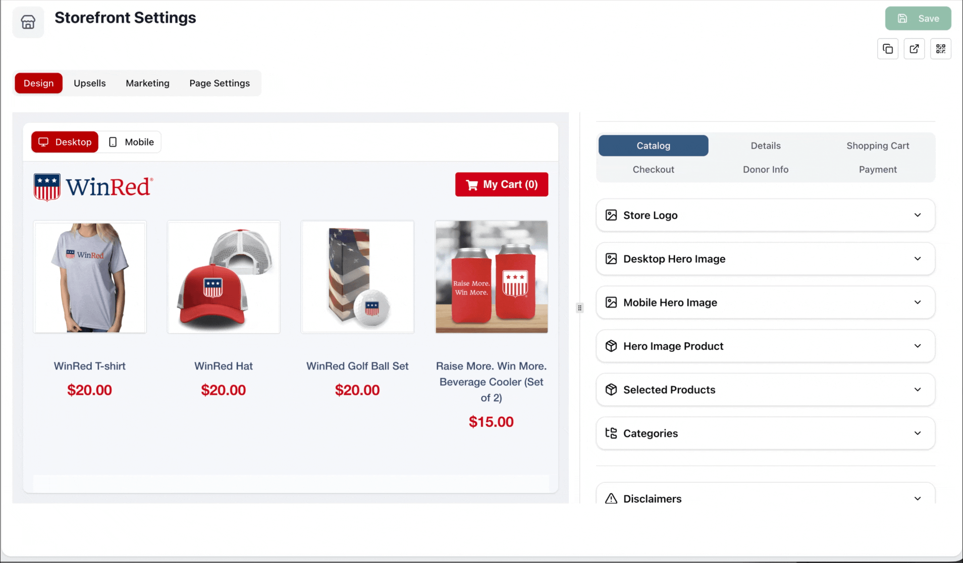Show the QR code icon button
Screen dimensions: 963x563
(x=941, y=49)
